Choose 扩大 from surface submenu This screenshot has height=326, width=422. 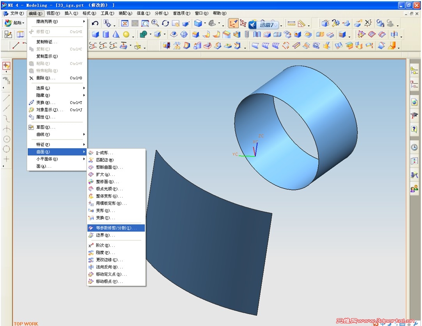pos(116,175)
